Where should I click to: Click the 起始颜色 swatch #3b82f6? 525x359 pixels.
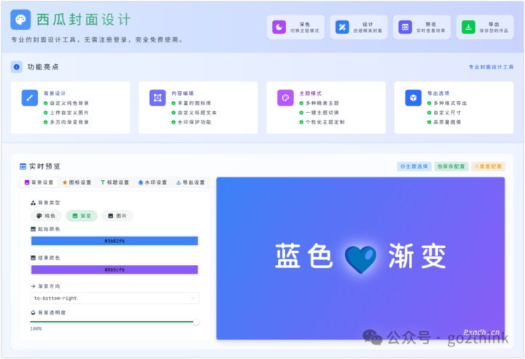pos(114,241)
